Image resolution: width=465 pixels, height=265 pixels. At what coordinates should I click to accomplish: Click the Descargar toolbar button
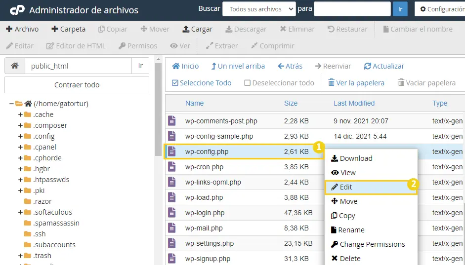pyautogui.click(x=246, y=29)
